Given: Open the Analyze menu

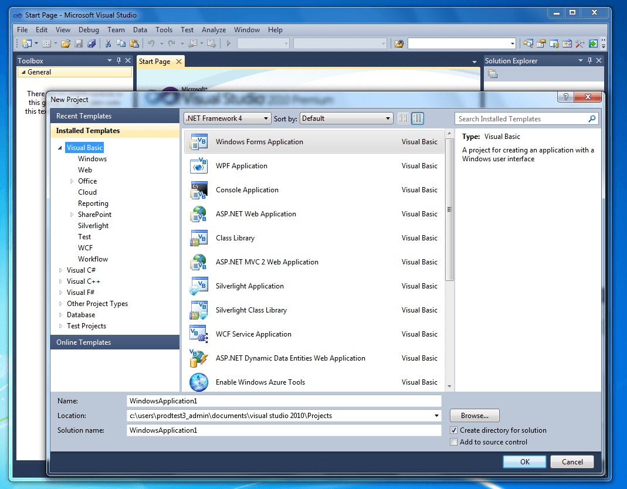Looking at the screenshot, I should (213, 29).
